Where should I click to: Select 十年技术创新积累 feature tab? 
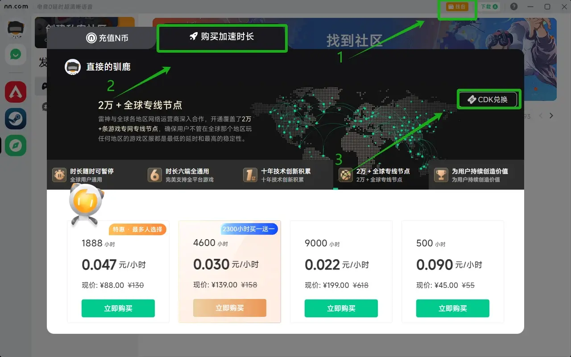[285, 175]
